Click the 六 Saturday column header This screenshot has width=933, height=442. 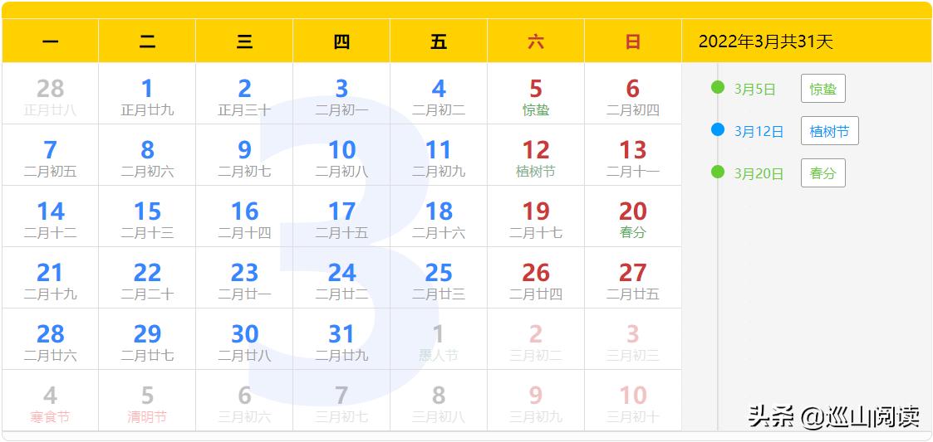(x=536, y=41)
